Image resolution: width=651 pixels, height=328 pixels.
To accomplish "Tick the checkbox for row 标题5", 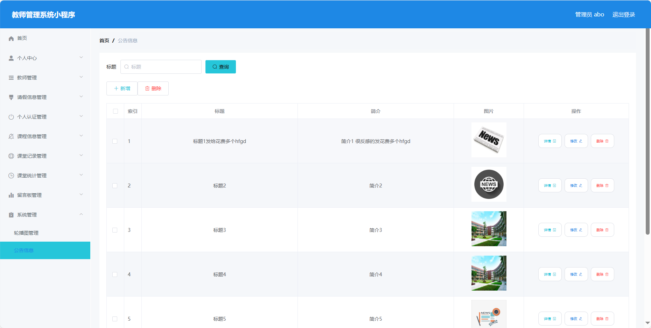I will coord(115,319).
